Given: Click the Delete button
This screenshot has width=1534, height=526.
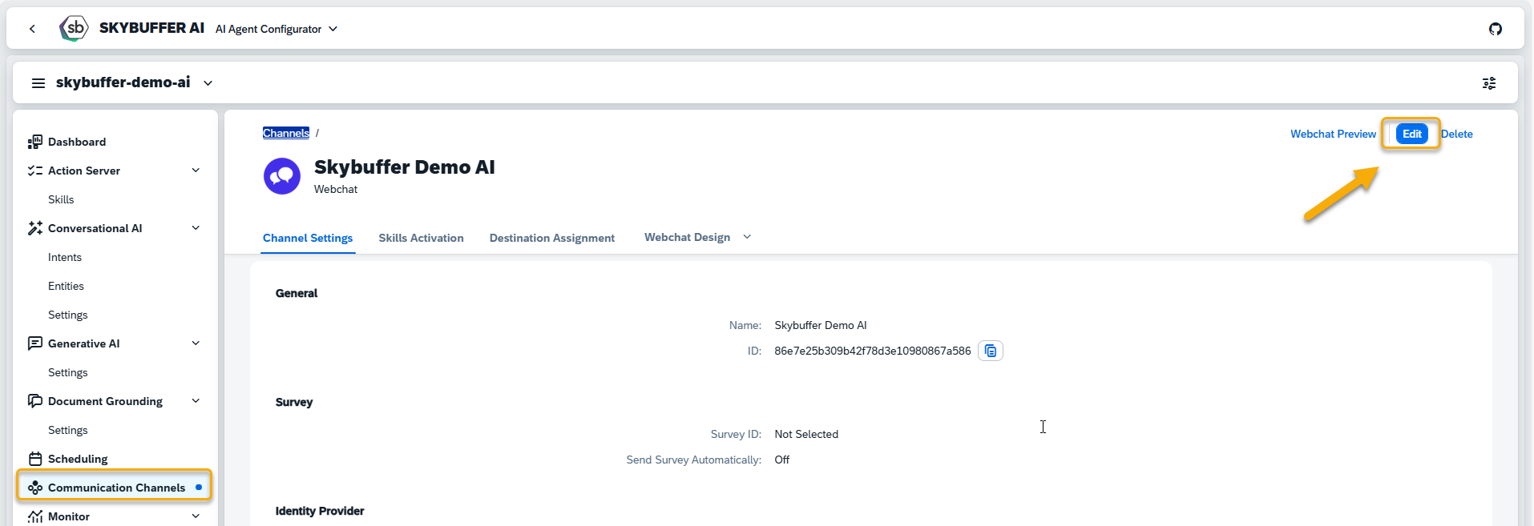Looking at the screenshot, I should [1457, 134].
